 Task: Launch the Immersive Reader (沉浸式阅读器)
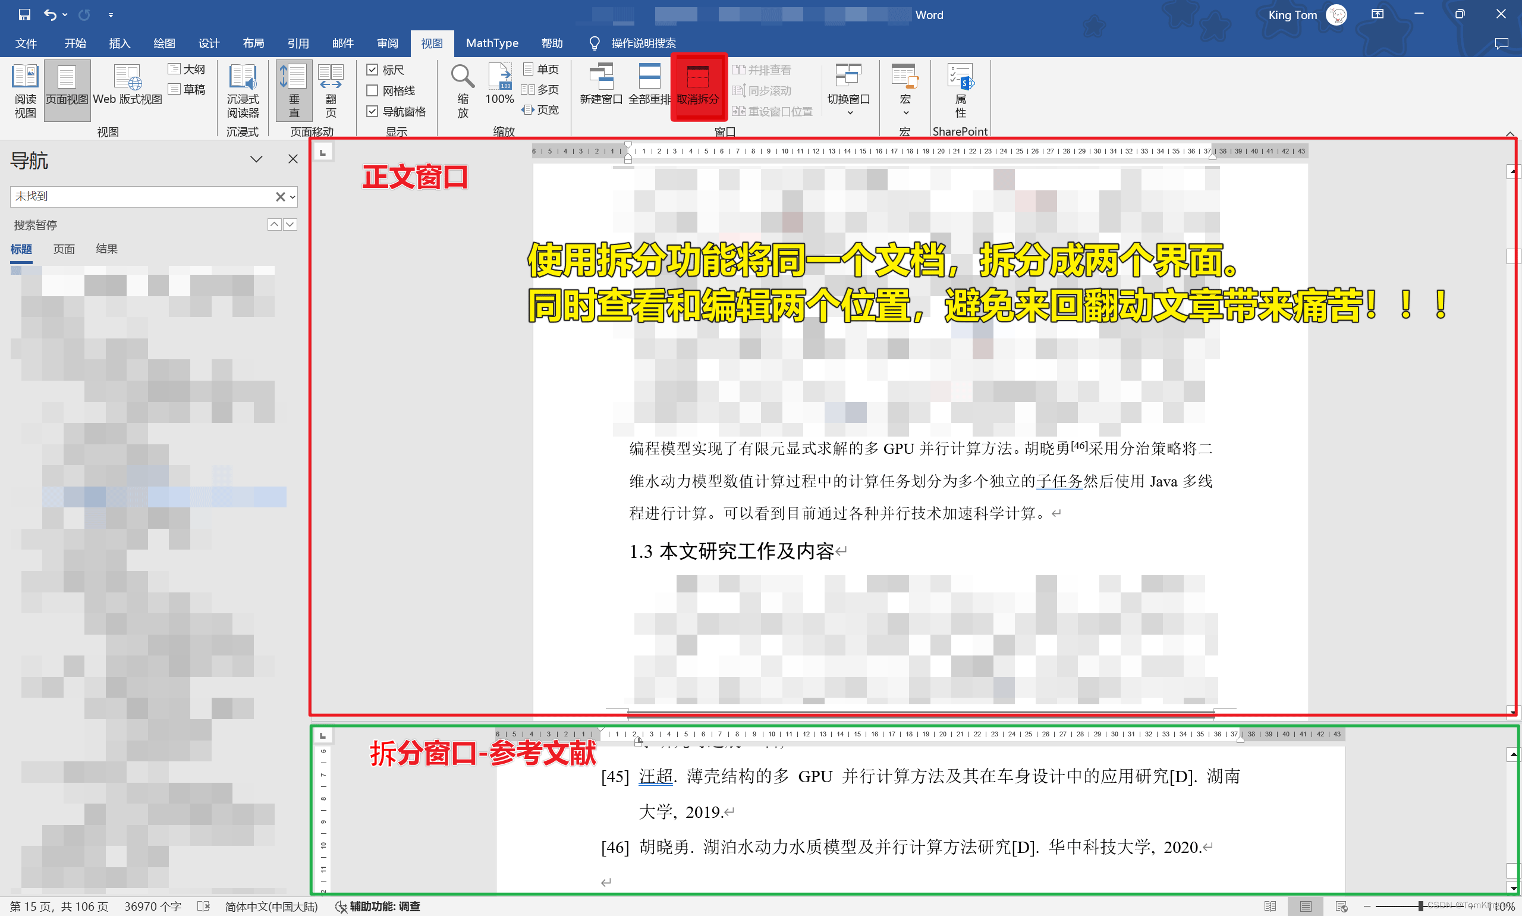point(243,90)
